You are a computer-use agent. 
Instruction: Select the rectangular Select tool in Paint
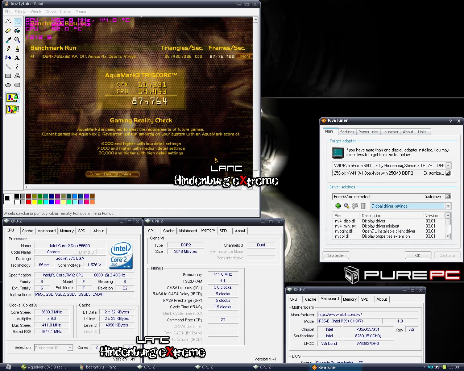(x=17, y=22)
